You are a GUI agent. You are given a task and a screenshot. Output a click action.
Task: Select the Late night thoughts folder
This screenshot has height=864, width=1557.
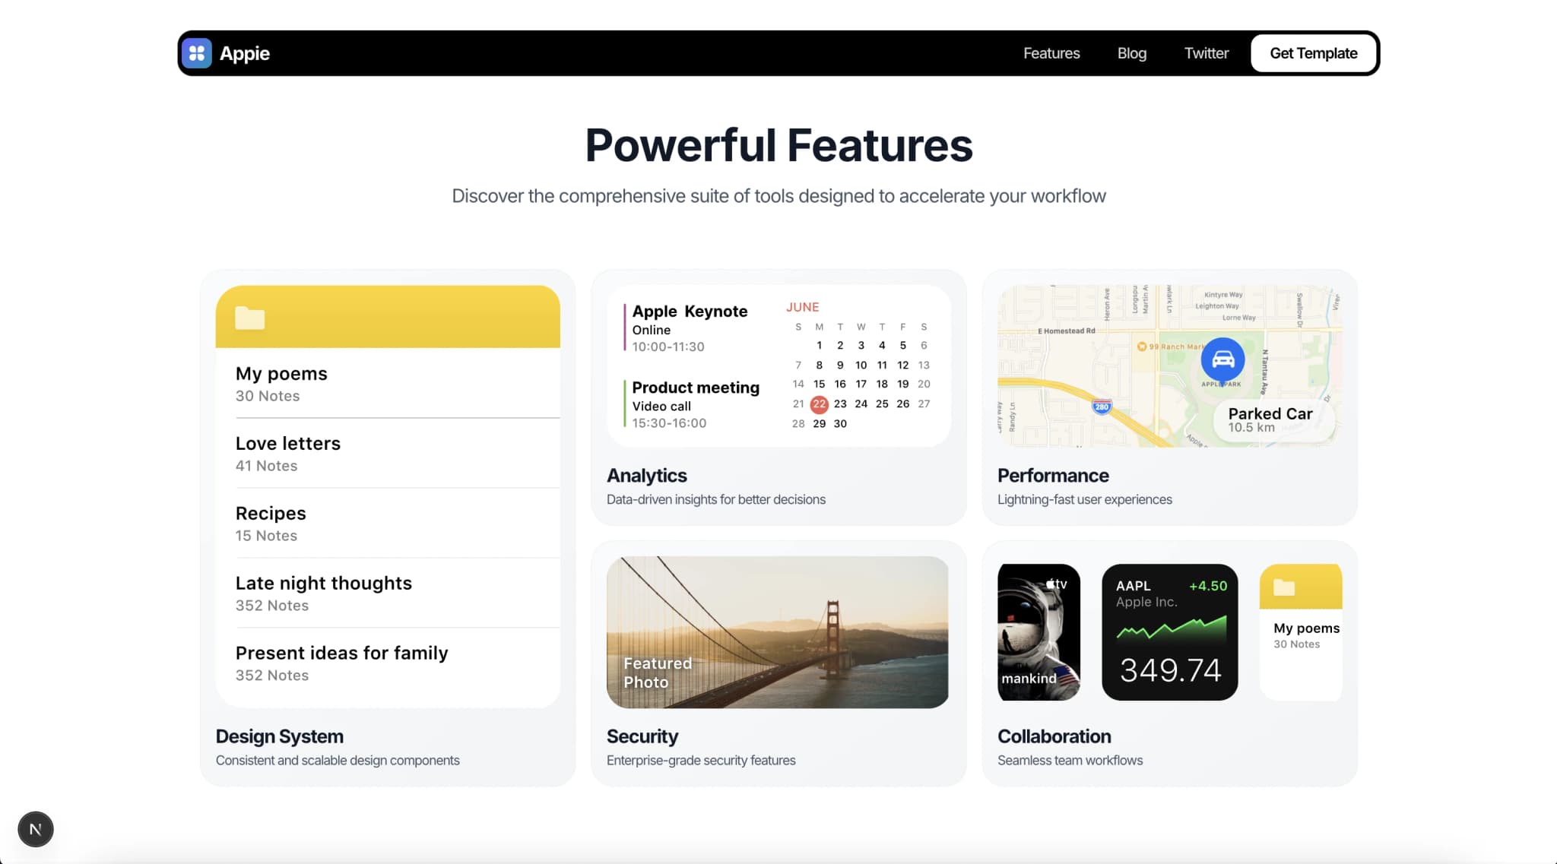coord(323,593)
